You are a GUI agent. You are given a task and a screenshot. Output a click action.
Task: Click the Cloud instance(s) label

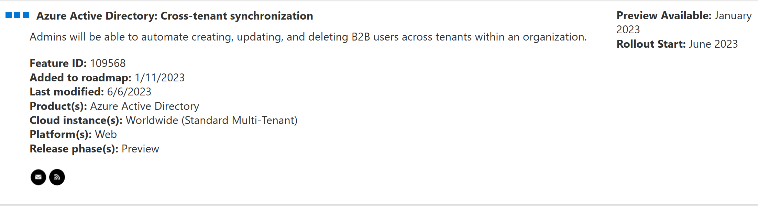76,120
